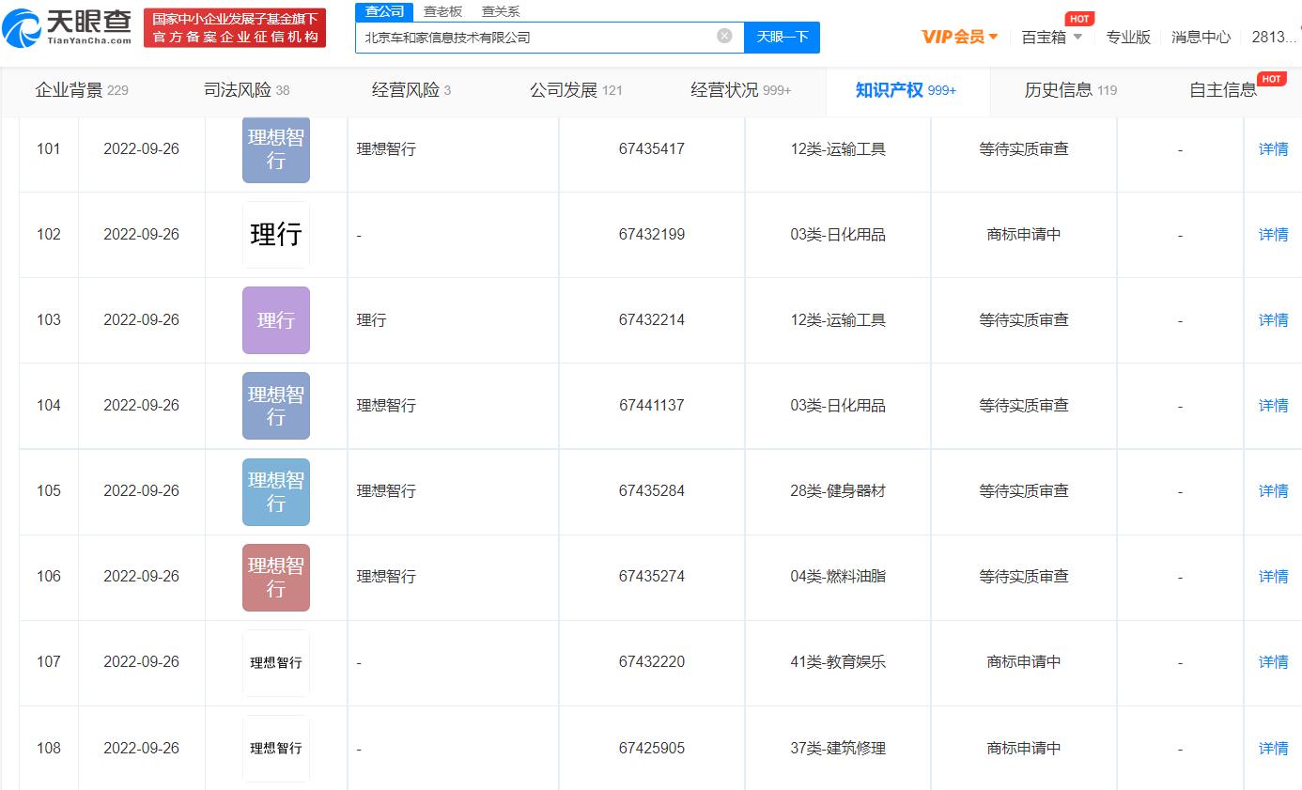The height and width of the screenshot is (790, 1302).
Task: Open 公司发展 121 tab
Action: [576, 90]
